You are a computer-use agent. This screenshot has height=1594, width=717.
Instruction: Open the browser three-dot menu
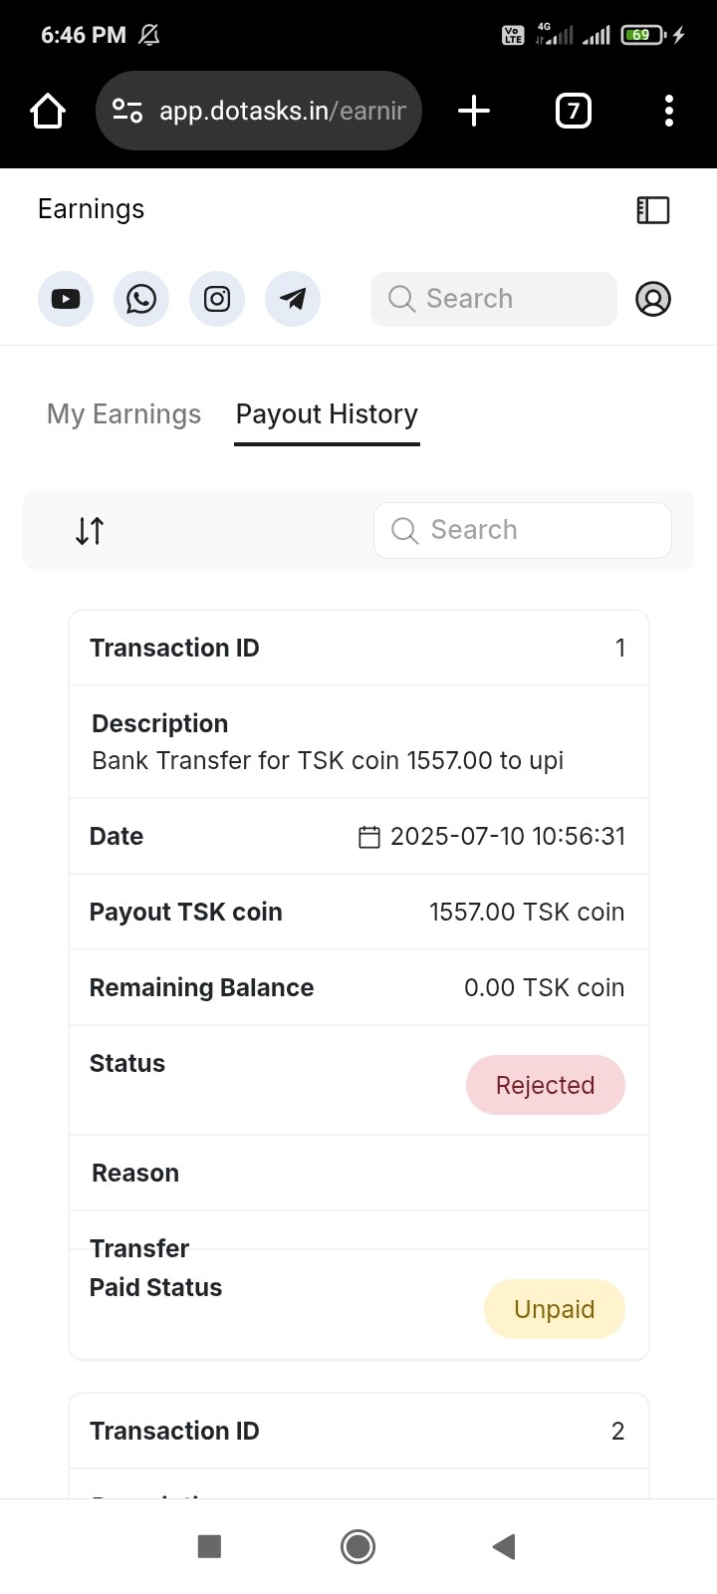(x=669, y=111)
